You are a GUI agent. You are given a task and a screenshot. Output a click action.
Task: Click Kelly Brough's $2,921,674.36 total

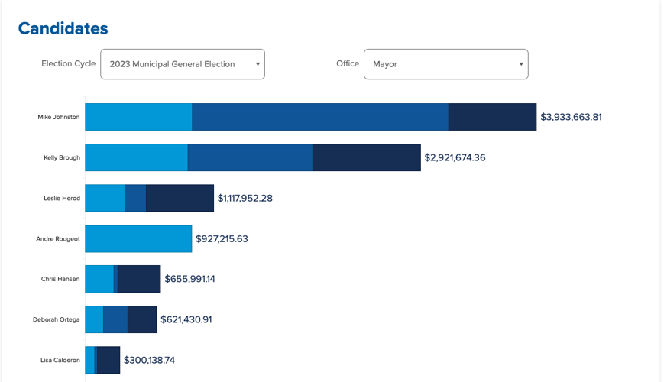pyautogui.click(x=455, y=157)
